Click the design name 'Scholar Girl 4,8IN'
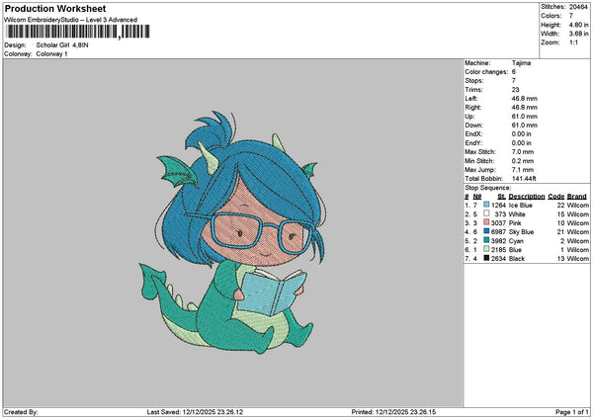This screenshot has width=593, height=419. coord(62,45)
